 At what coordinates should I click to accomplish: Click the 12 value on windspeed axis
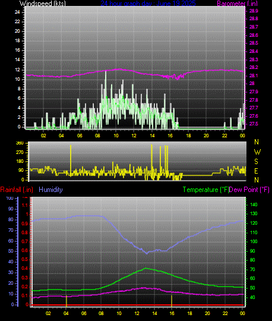[x=17, y=70]
